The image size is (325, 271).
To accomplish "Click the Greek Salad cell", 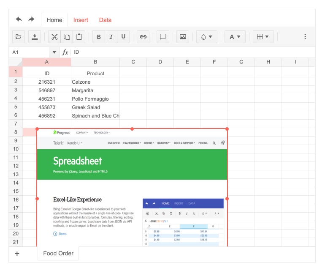I will pos(95,107).
